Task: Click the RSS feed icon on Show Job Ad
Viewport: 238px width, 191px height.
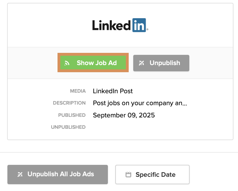Action: (67, 63)
